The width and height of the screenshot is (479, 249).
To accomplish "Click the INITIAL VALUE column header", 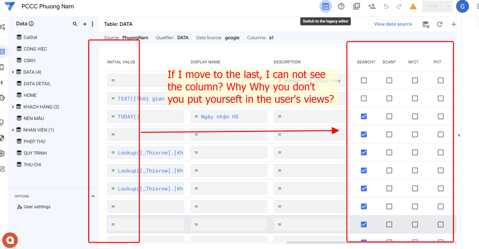I will tap(121, 62).
